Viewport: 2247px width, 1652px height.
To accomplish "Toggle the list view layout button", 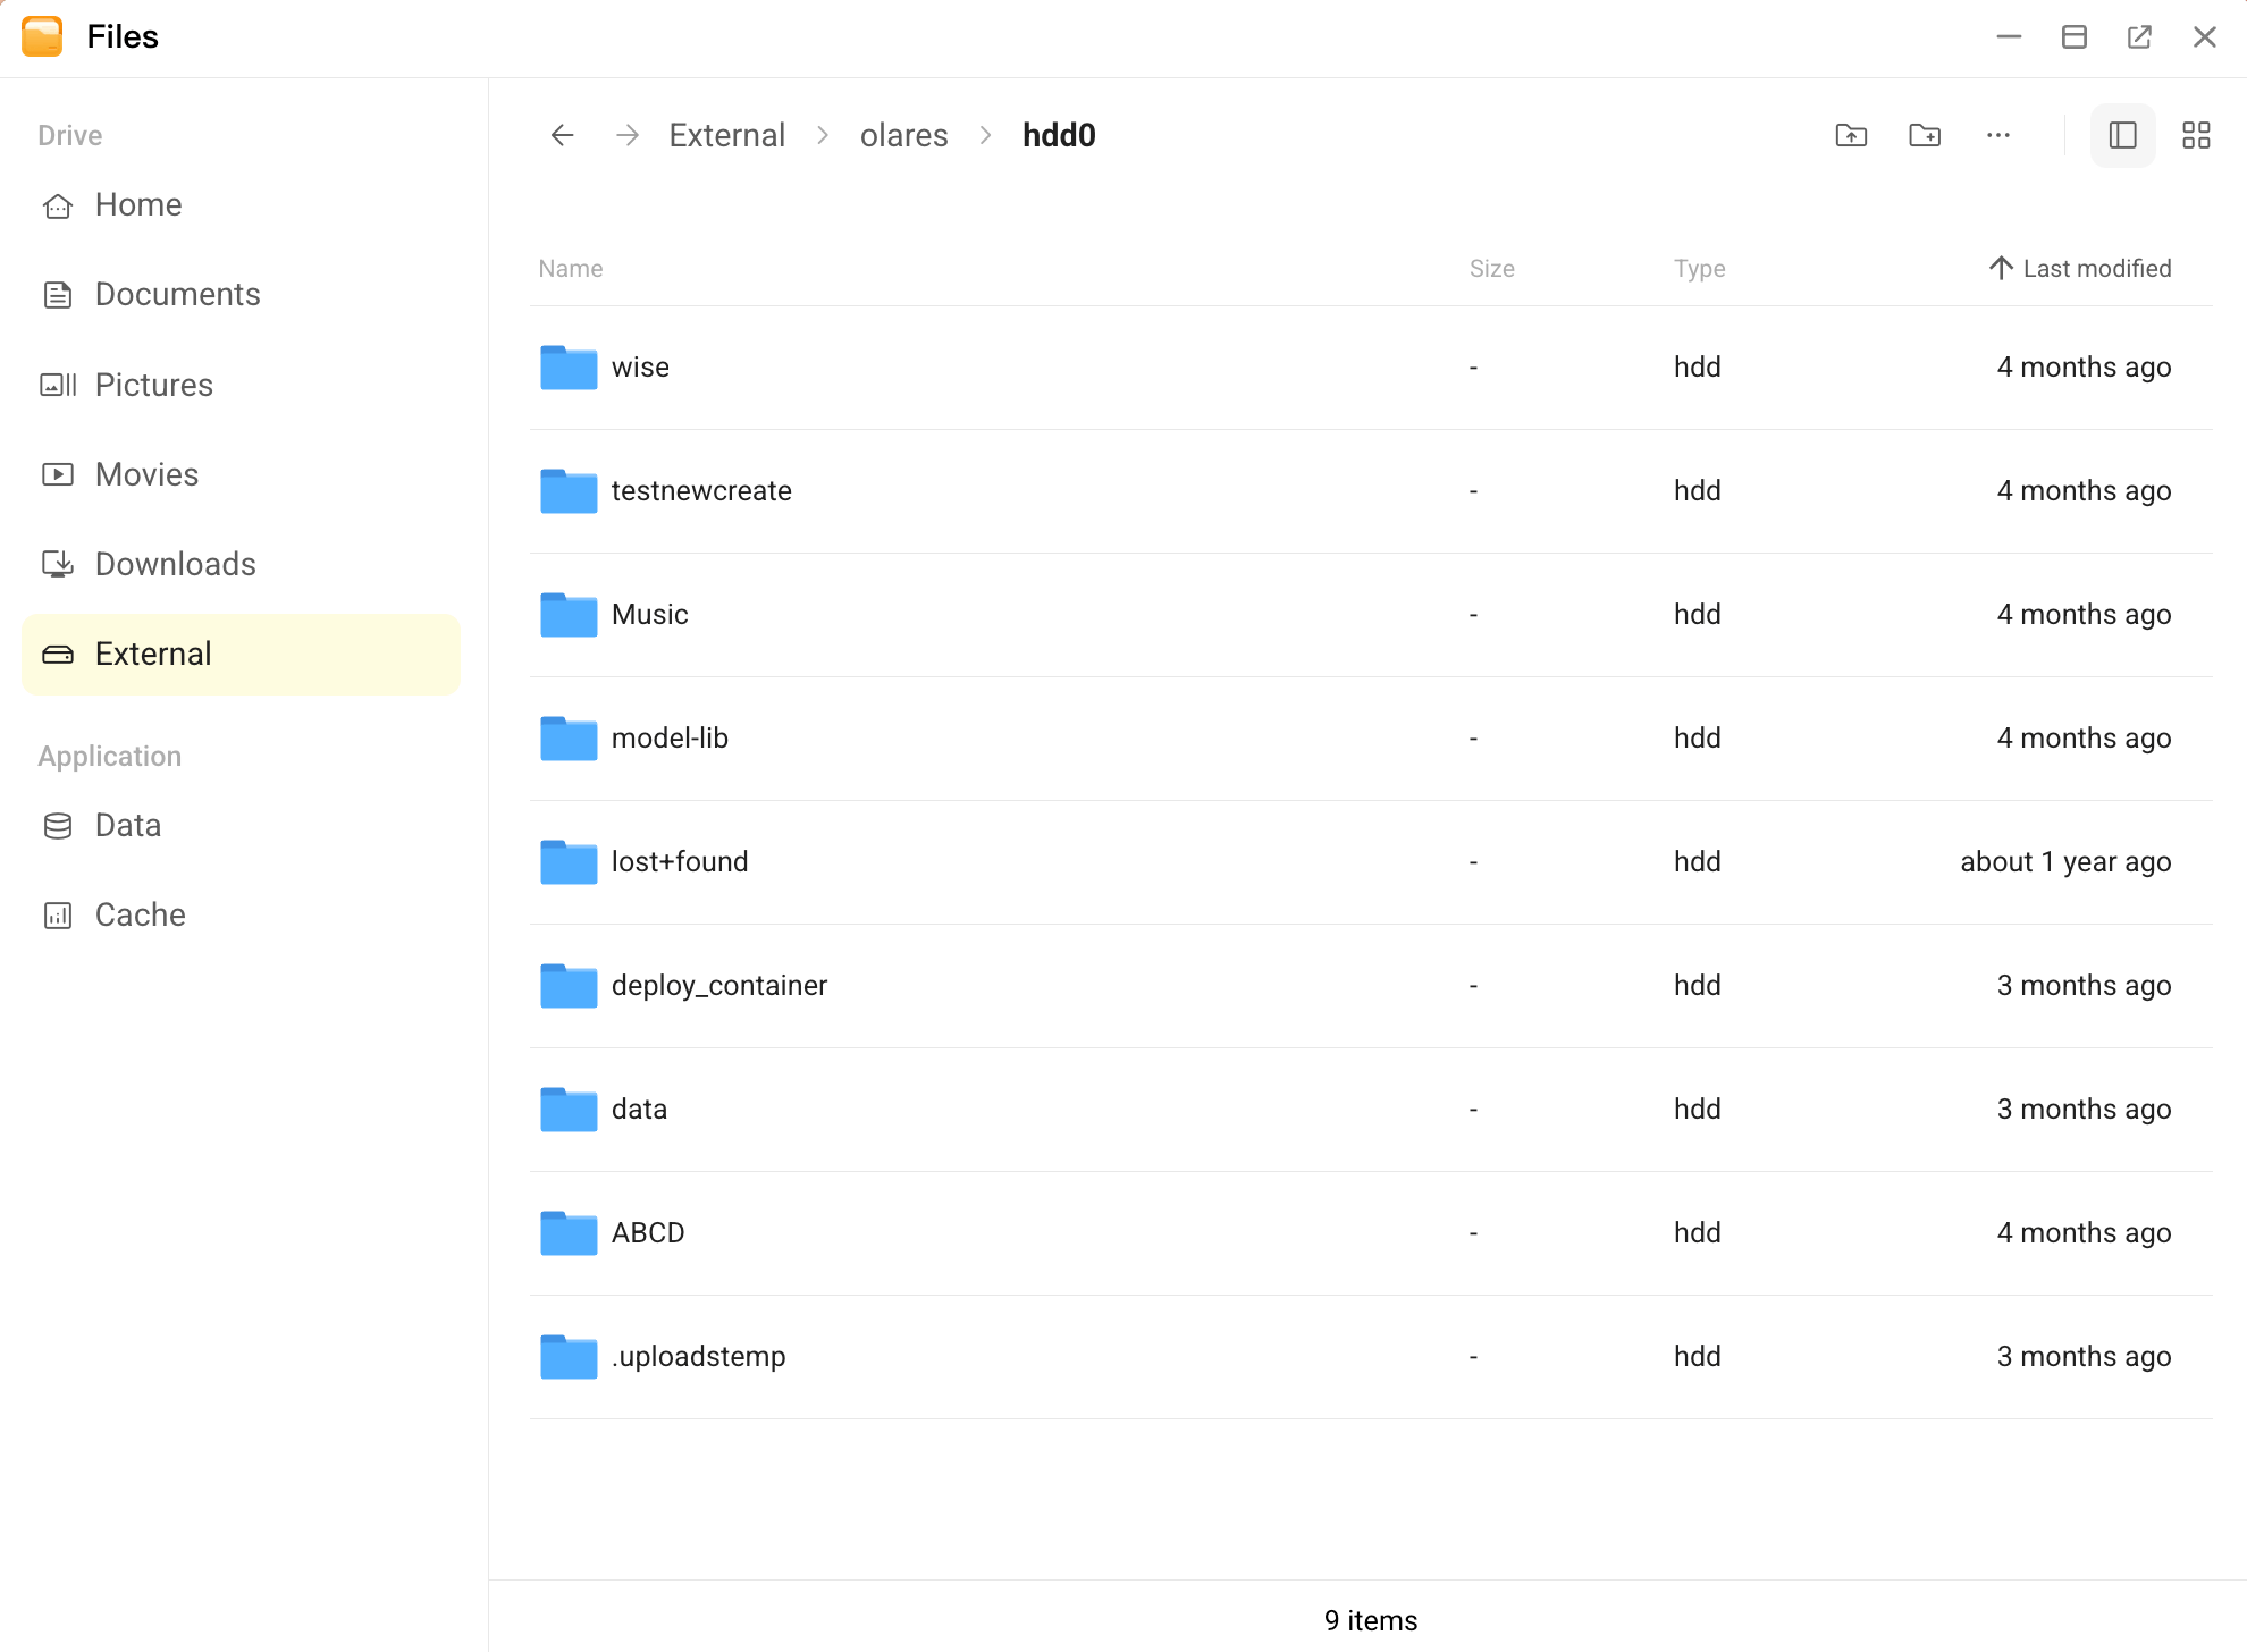I will click(2122, 135).
